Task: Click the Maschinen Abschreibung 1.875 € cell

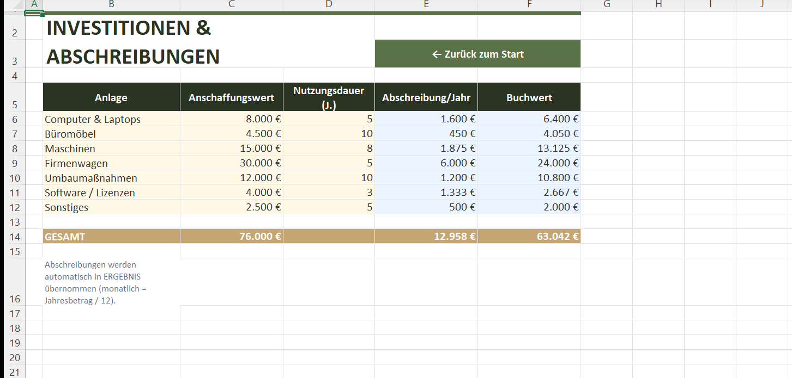Action: 426,148
